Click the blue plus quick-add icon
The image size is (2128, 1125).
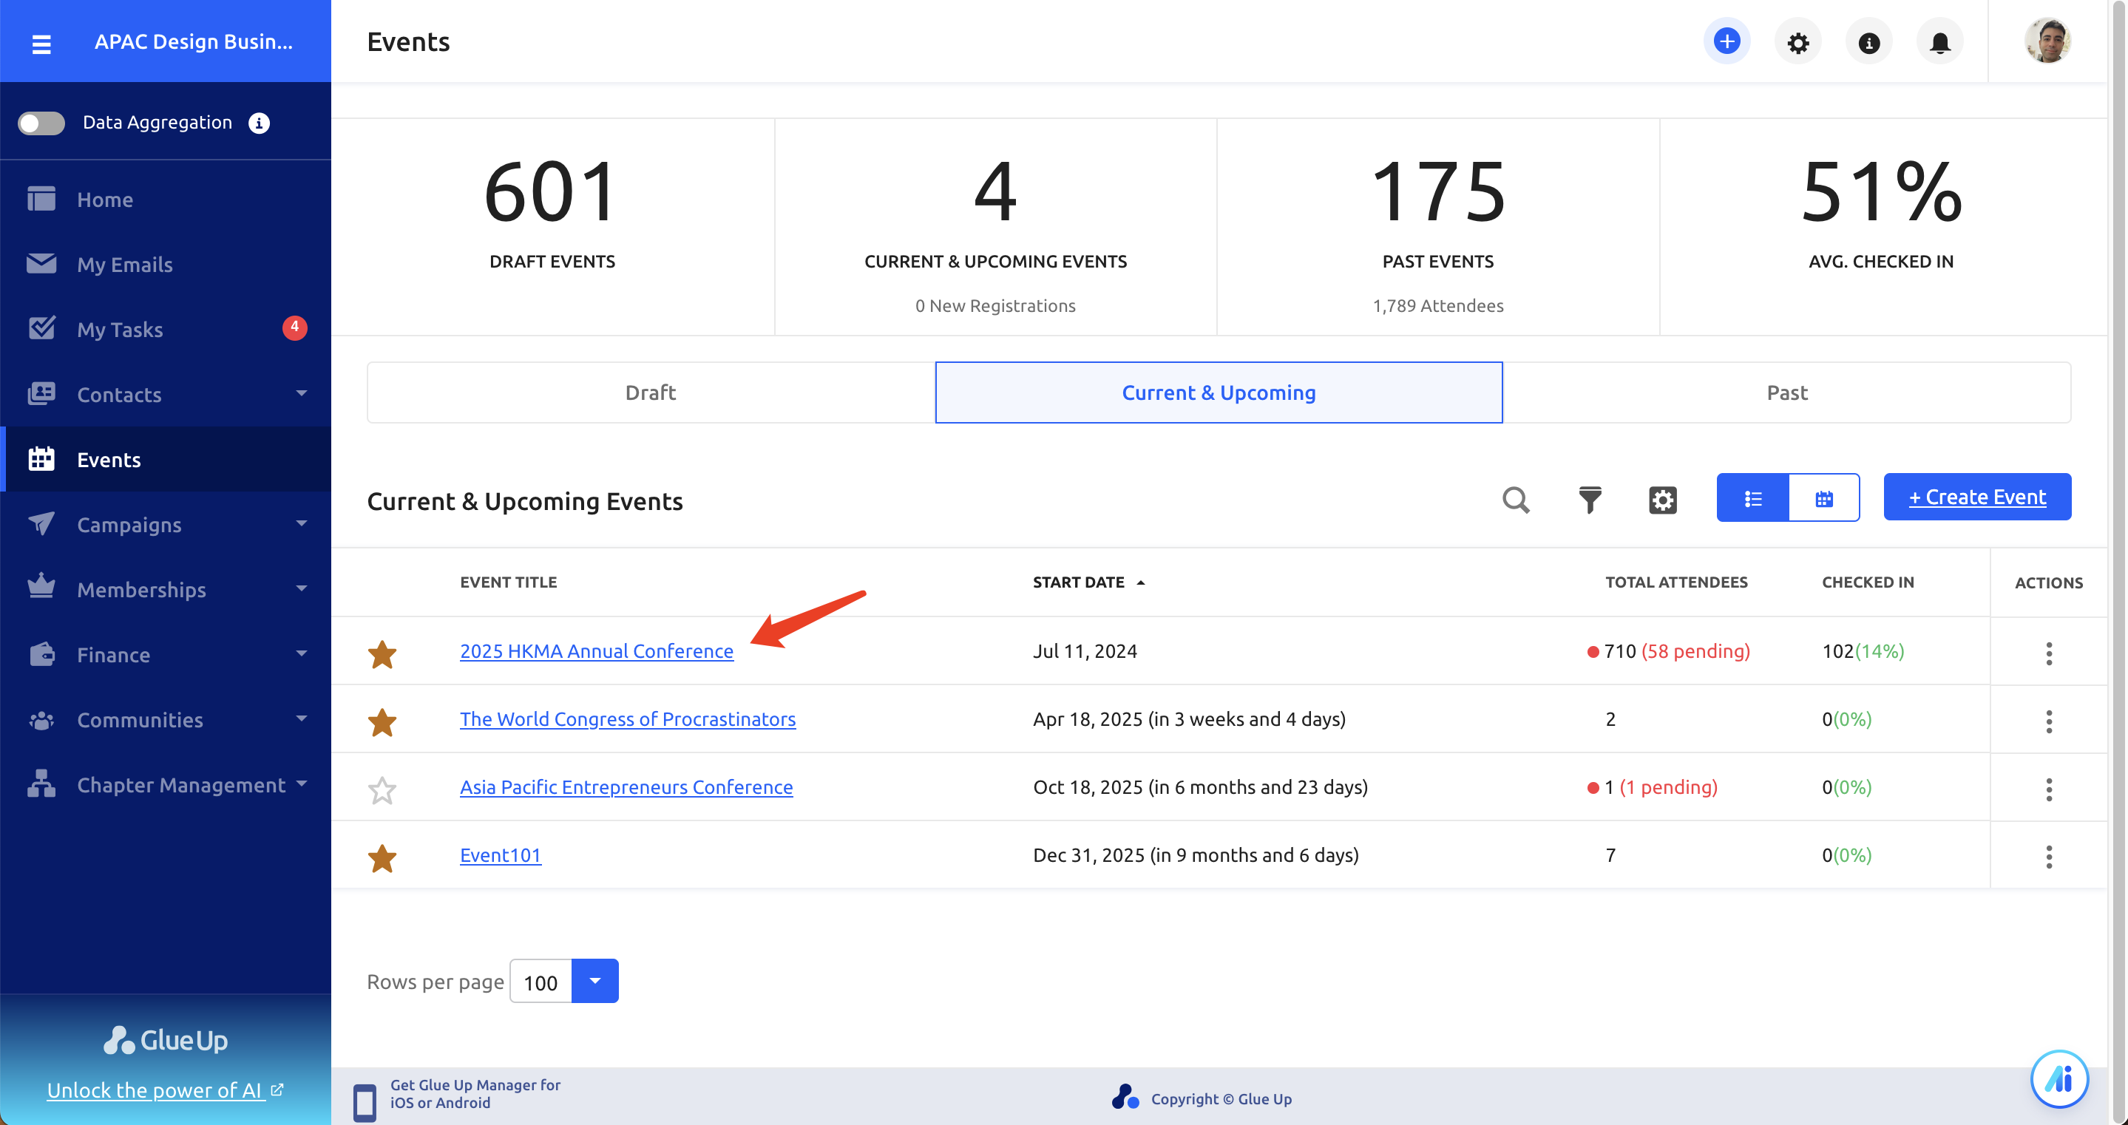[1727, 41]
